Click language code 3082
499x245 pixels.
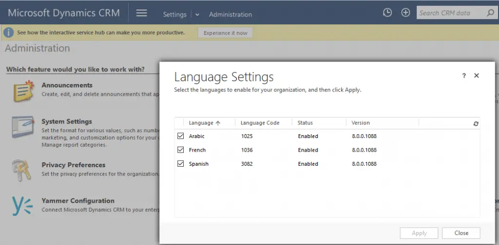point(247,164)
